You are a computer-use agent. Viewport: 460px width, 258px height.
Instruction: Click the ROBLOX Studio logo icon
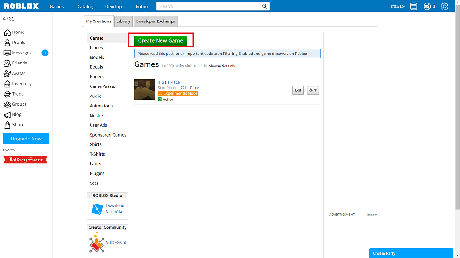97,209
